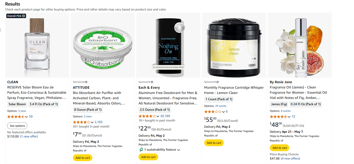Click Sponsored info icon on Lemon Clean cartridge
The width and height of the screenshot is (354, 164).
pos(218,82)
